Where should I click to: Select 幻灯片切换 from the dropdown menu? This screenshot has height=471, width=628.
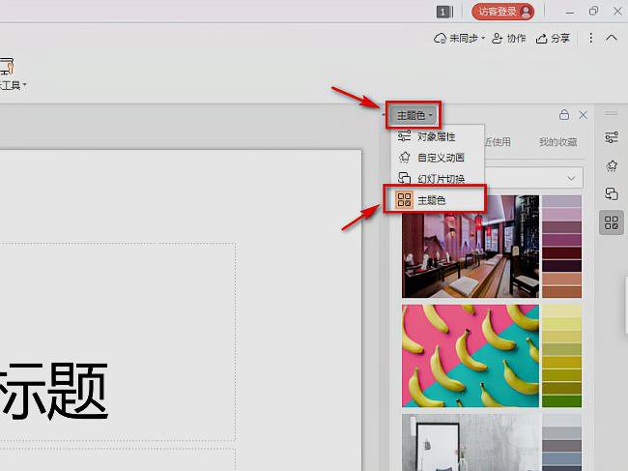click(x=438, y=178)
